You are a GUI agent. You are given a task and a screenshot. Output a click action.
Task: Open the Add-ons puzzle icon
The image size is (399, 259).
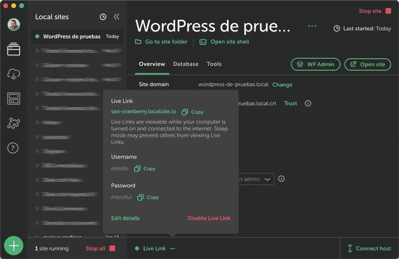click(14, 123)
